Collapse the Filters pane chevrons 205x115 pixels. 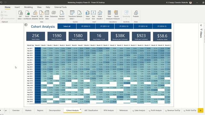201,25
